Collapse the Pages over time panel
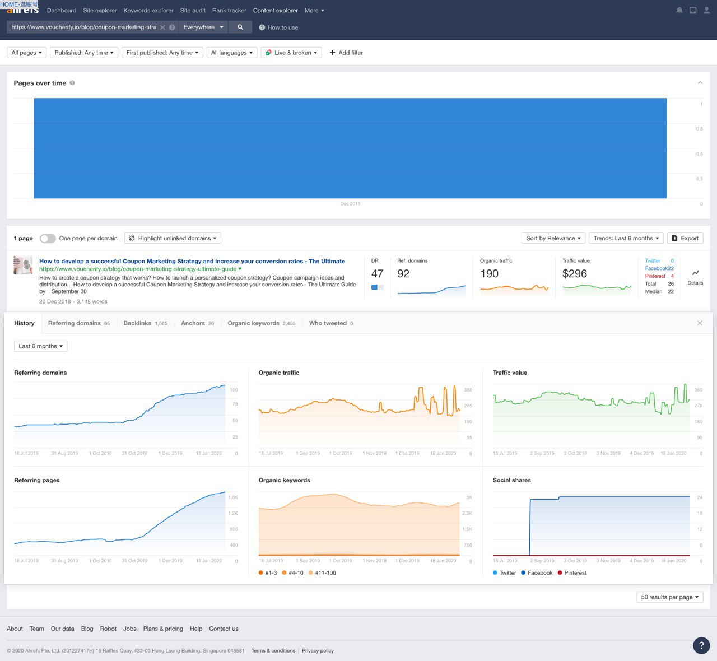The height and width of the screenshot is (661, 717). pyautogui.click(x=700, y=83)
